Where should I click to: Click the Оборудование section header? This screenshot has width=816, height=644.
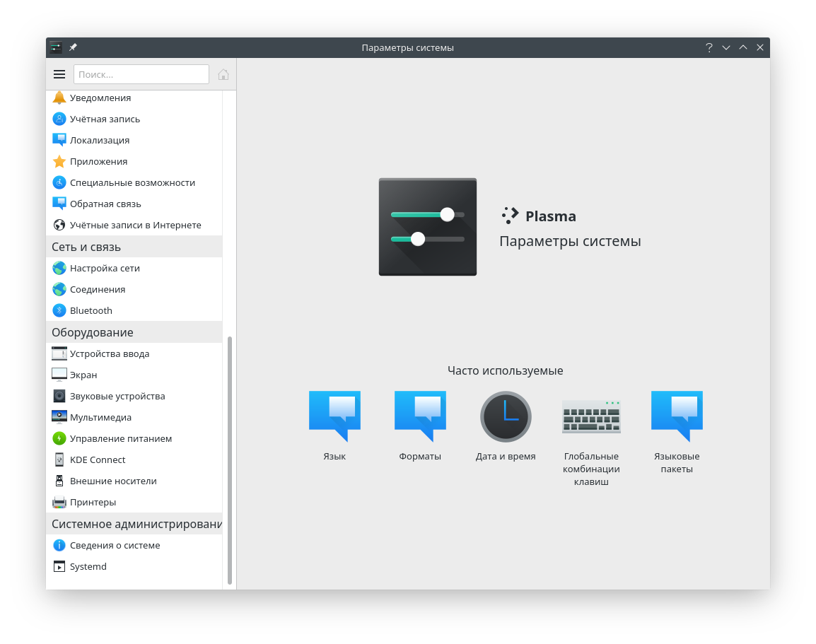coord(134,332)
